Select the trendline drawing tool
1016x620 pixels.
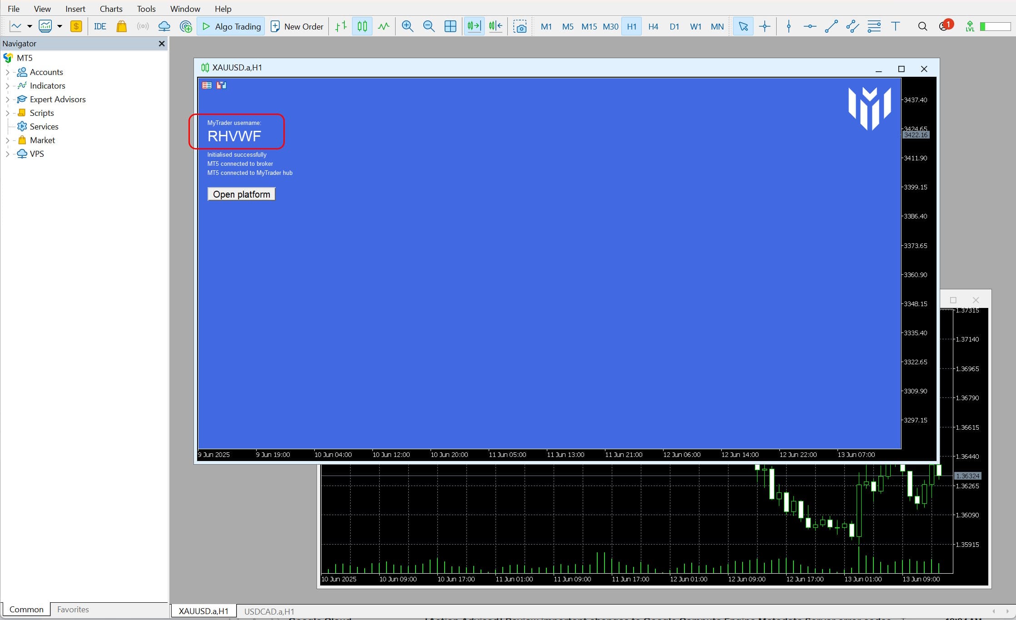(831, 26)
